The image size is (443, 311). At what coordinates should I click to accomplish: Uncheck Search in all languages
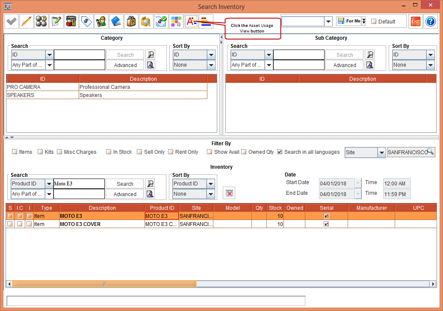tap(280, 152)
